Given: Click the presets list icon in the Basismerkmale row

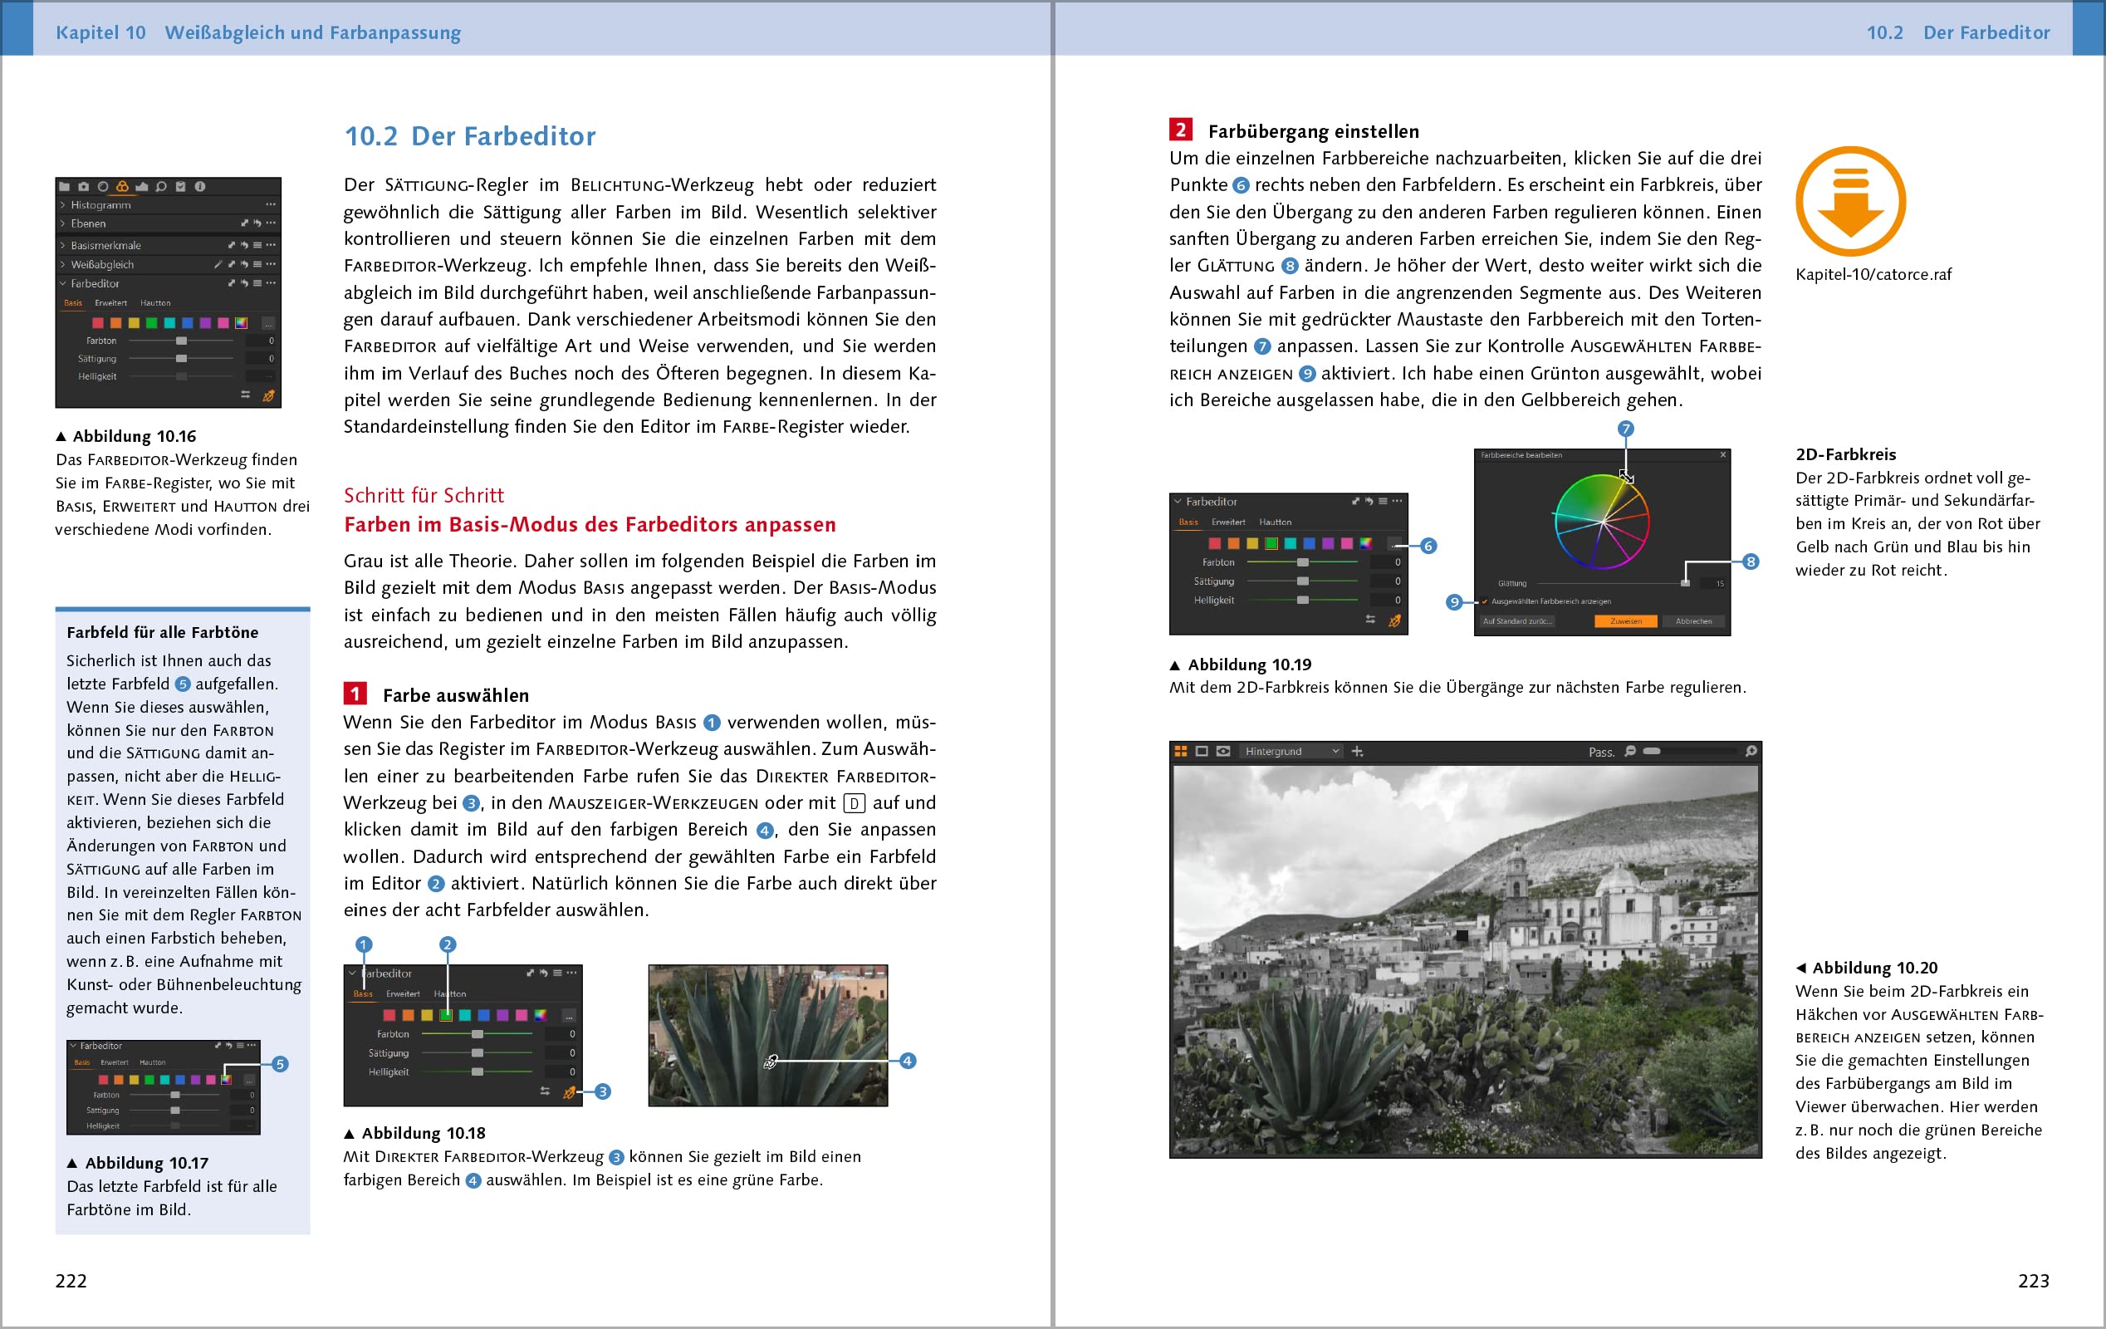Looking at the screenshot, I should 257,245.
